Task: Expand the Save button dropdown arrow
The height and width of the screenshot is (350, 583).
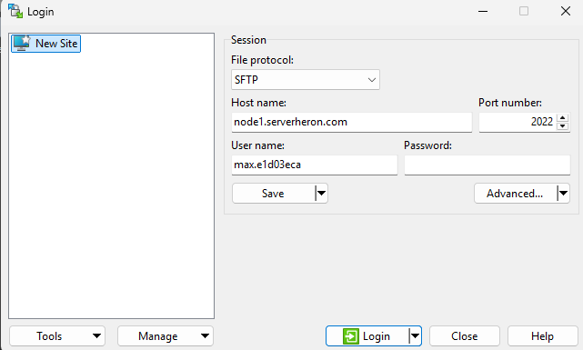Action: pos(321,194)
